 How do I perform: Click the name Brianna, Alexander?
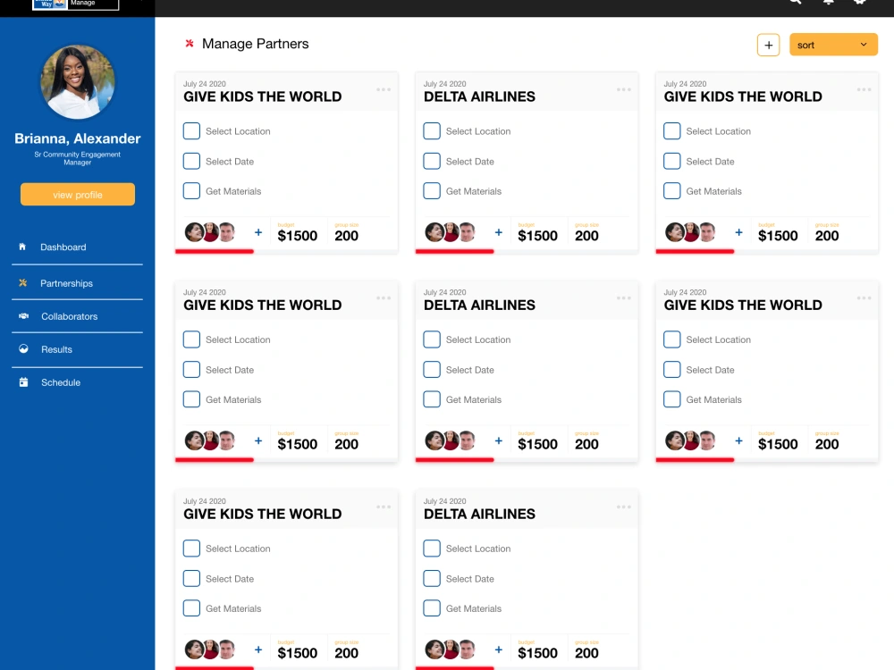[x=78, y=138]
